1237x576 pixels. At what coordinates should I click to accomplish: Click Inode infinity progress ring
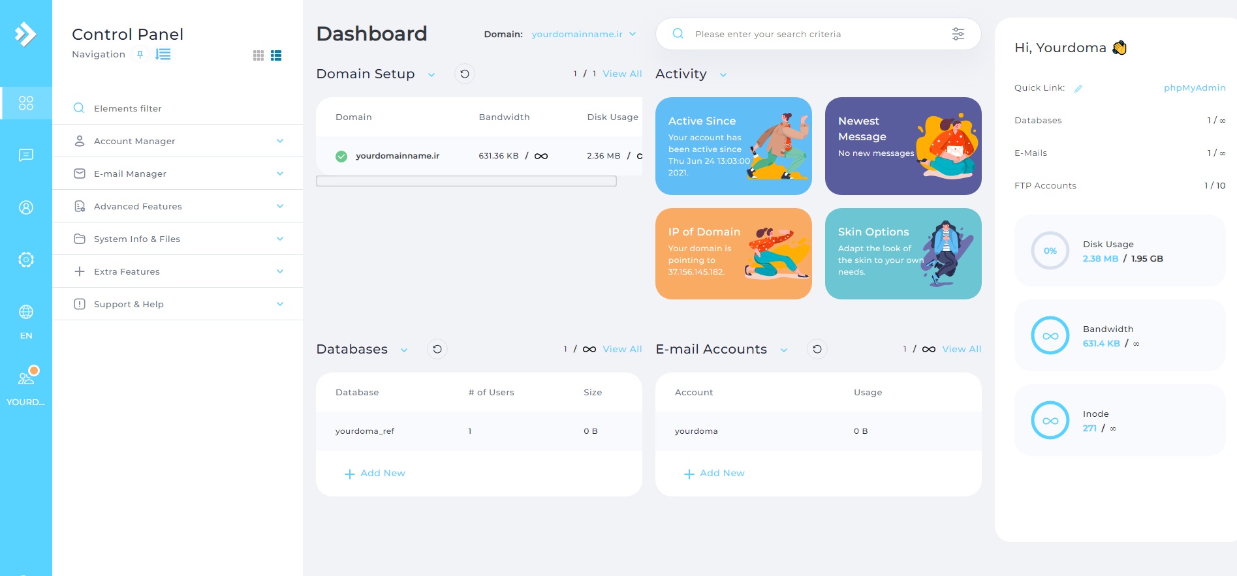click(x=1050, y=420)
